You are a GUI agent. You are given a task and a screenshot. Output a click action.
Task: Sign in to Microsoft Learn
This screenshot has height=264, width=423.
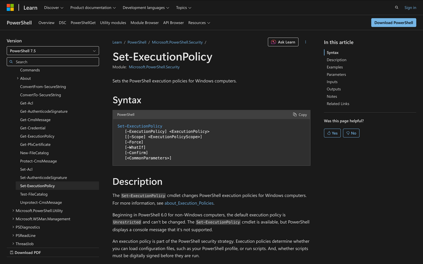click(410, 7)
